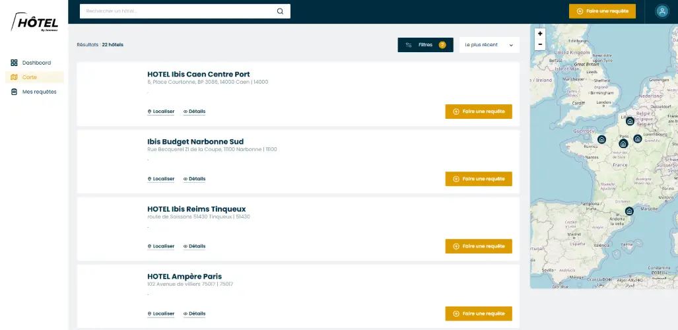Click Faire une requête in the header

coord(602,11)
